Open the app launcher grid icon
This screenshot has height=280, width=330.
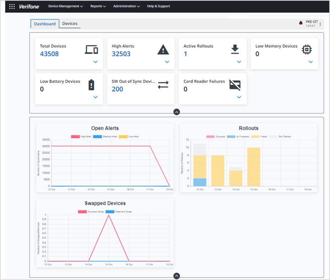click(12, 6)
